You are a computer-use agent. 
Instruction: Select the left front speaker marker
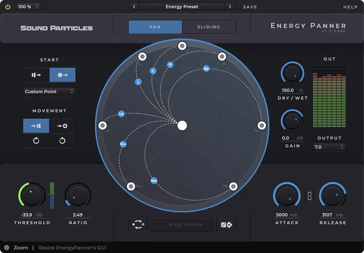click(142, 56)
